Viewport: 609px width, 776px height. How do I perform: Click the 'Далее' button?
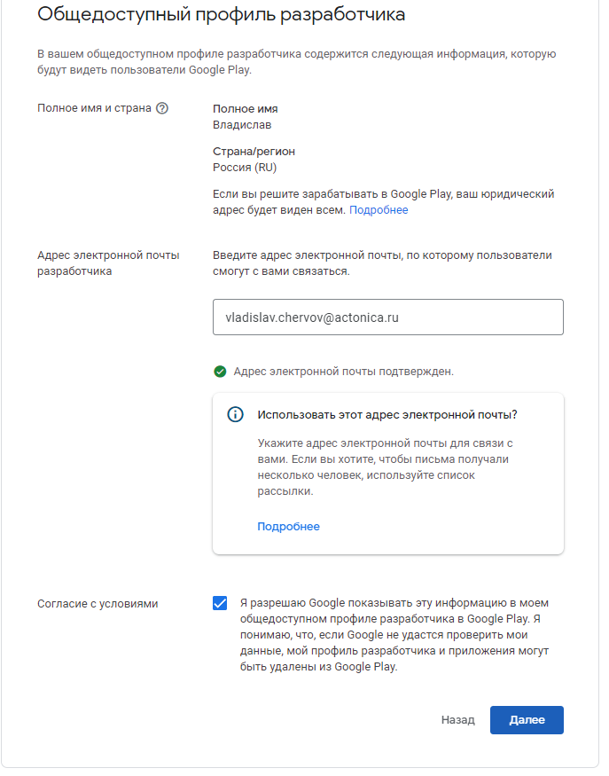[x=527, y=720]
